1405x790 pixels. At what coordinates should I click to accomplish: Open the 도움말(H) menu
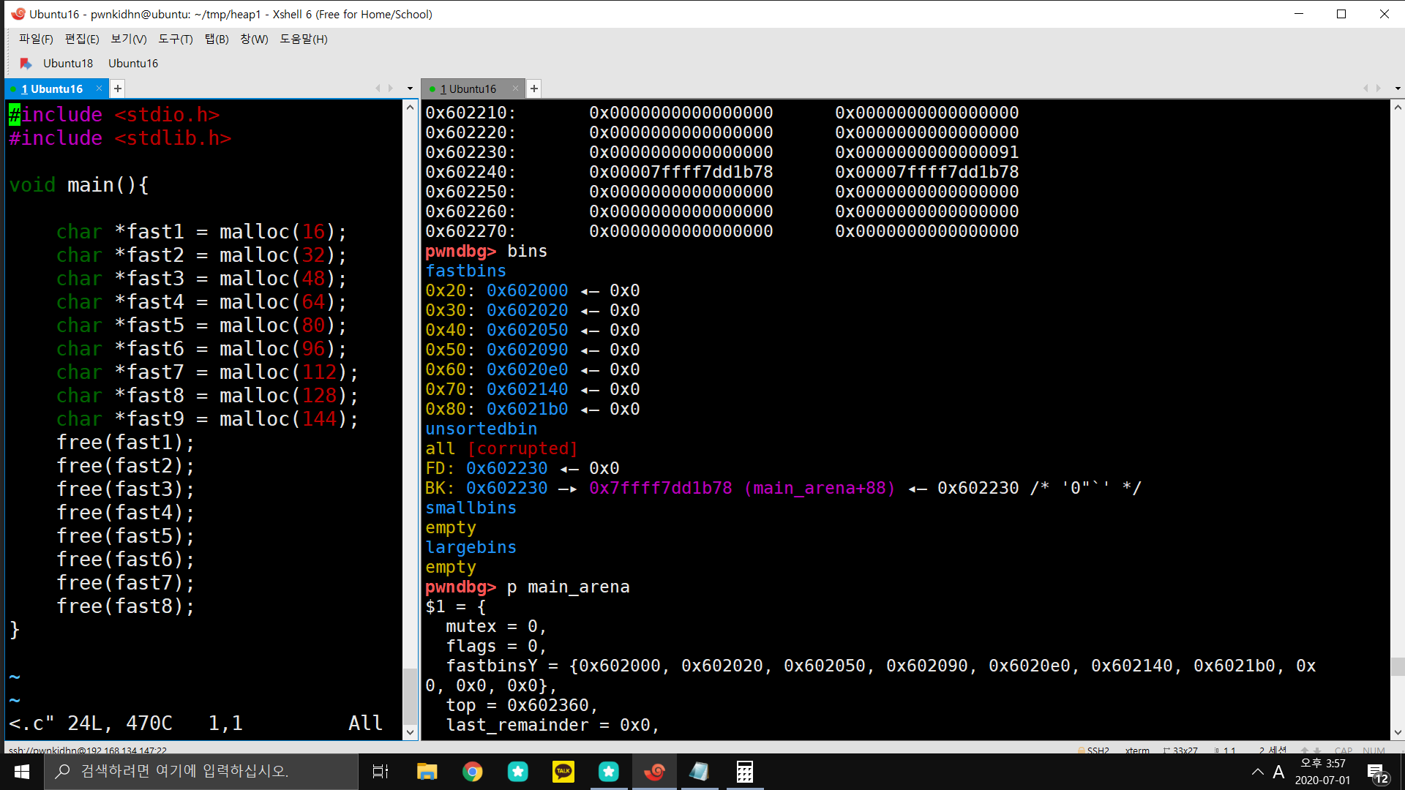304,39
